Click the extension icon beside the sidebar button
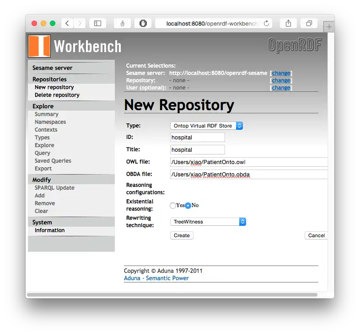 tap(123, 23)
